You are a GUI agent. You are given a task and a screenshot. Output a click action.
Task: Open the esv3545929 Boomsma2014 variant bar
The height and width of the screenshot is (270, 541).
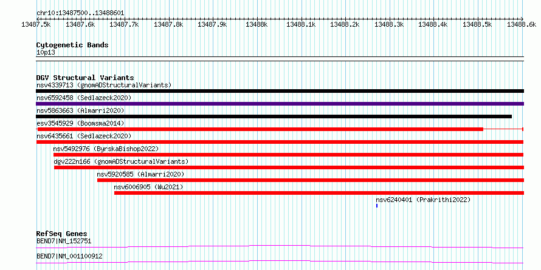pos(280,129)
